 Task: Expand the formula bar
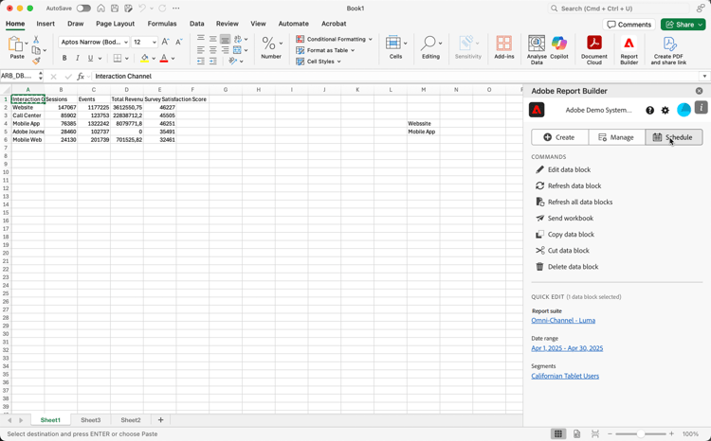pos(704,76)
